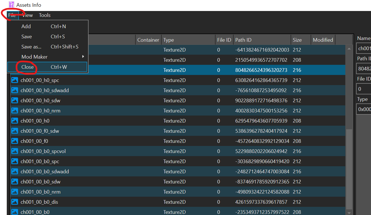Image resolution: width=371 pixels, height=215 pixels.
Task: Click Path ID 4002830347500153256
Action: pyautogui.click(x=261, y=111)
